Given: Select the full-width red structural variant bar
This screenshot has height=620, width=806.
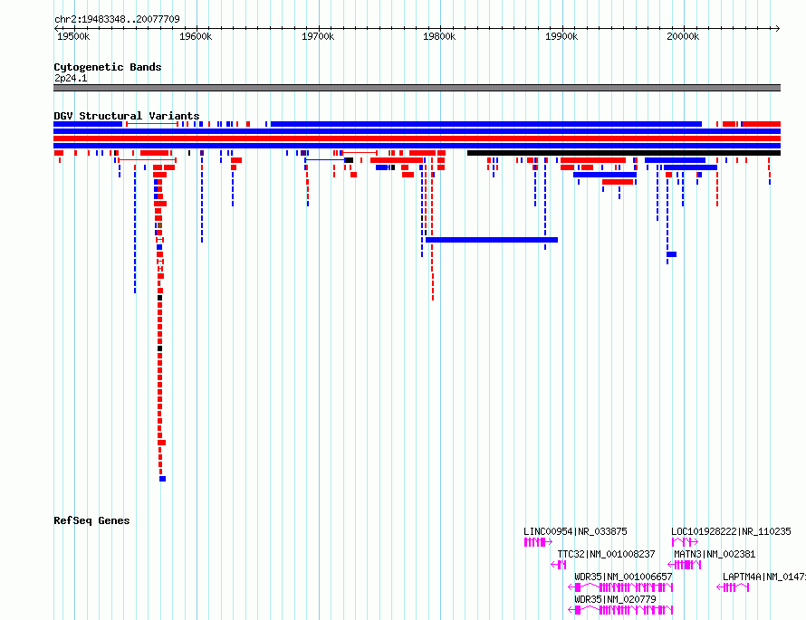Looking at the screenshot, I should point(417,138).
